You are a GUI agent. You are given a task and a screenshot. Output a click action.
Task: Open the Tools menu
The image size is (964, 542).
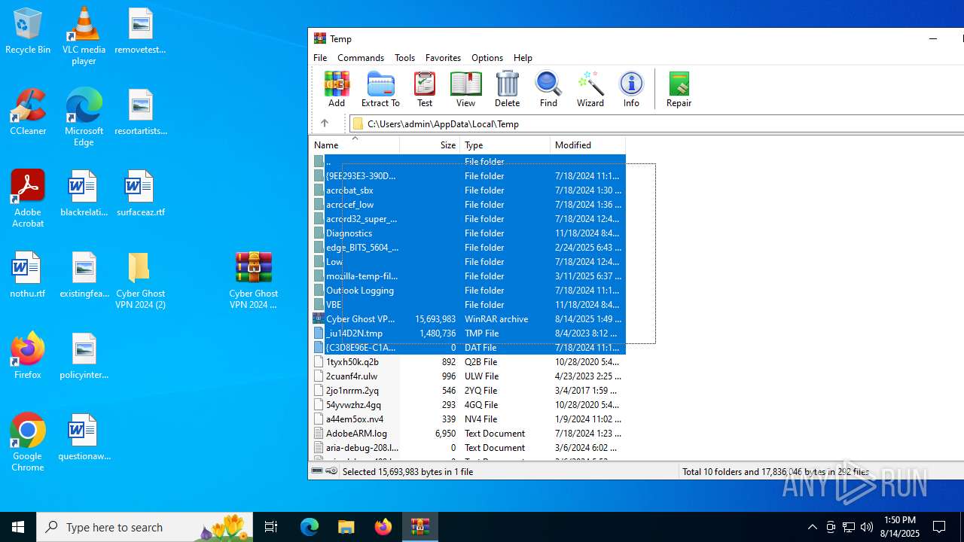click(x=404, y=58)
